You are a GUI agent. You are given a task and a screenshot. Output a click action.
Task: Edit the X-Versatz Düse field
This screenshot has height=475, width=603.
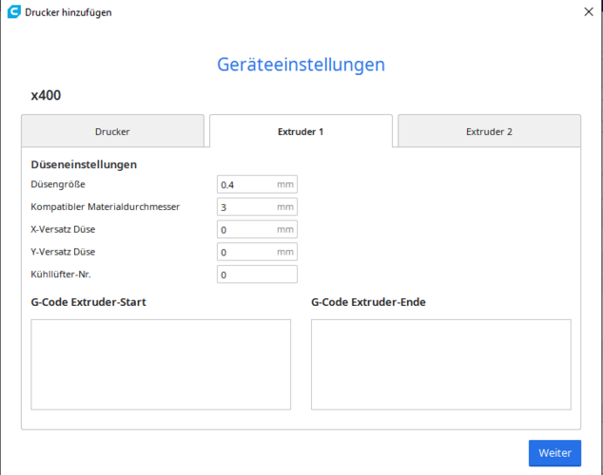247,229
